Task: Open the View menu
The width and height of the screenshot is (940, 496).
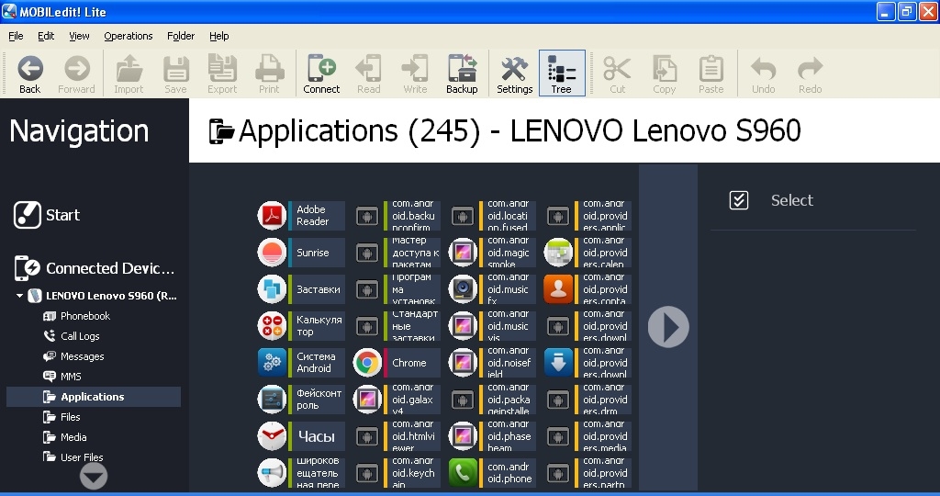Action: point(79,36)
